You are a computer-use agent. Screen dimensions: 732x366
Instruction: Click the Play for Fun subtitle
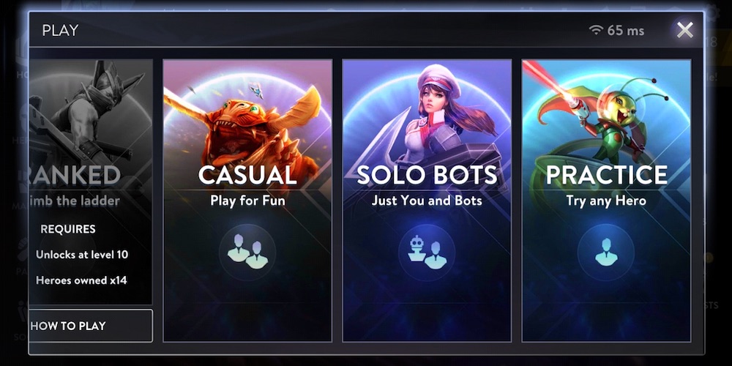pos(247,201)
